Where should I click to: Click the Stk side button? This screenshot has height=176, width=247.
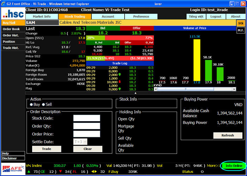tap(241, 23)
